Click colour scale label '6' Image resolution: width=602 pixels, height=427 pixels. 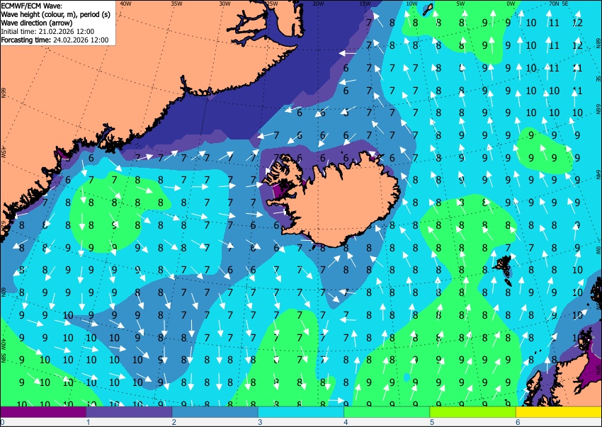[518, 422]
